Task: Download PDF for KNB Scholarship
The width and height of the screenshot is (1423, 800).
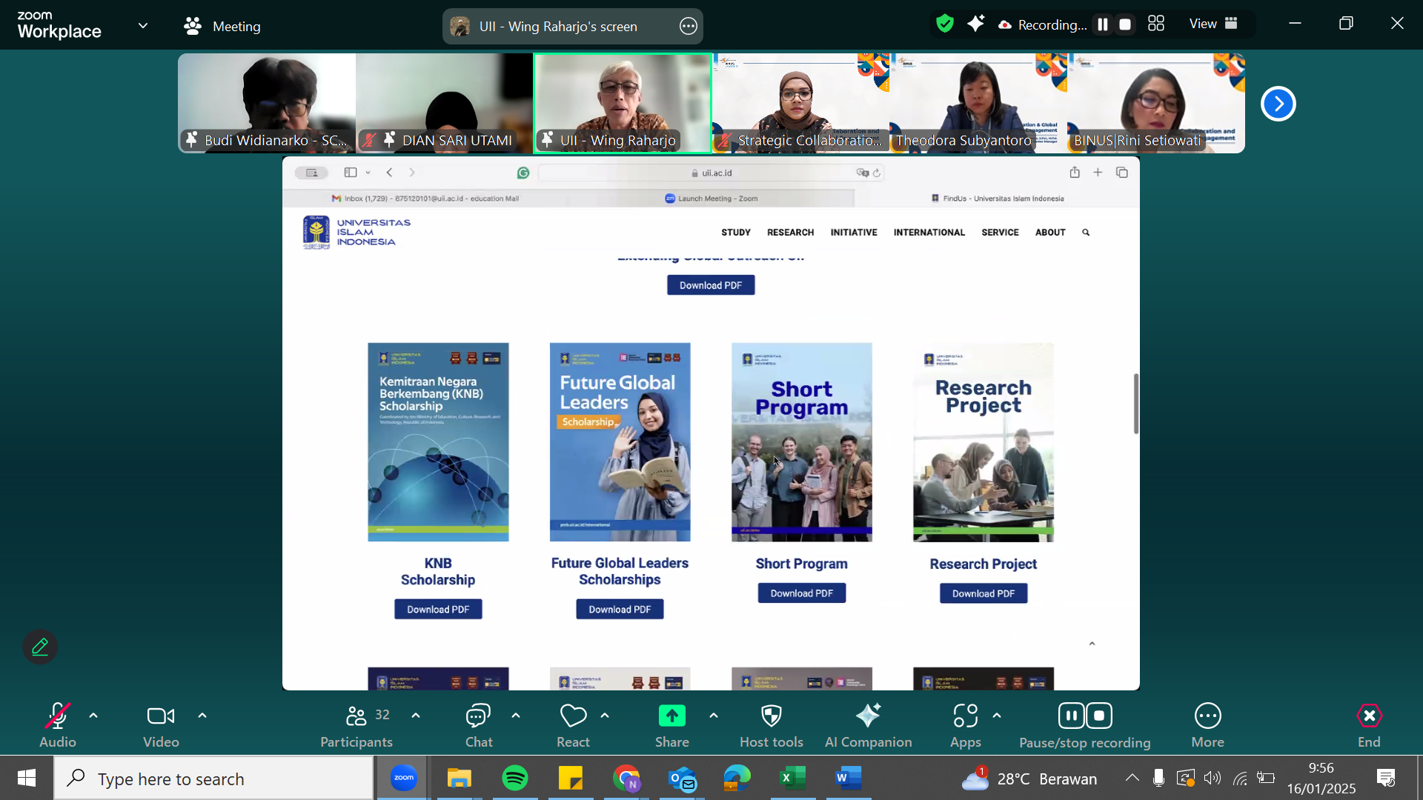Action: click(438, 610)
